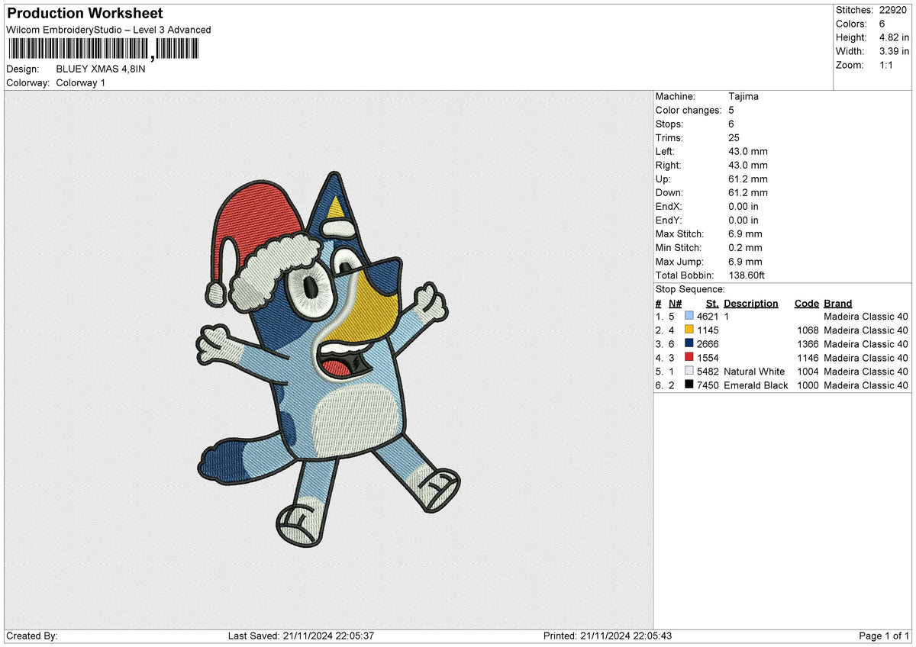The height and width of the screenshot is (647, 916).
Task: Click the light blue 4621 color swatch
Action: (x=689, y=316)
